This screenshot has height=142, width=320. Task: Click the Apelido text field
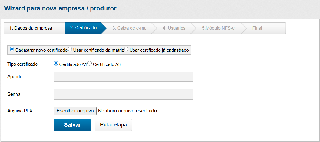(x=123, y=77)
